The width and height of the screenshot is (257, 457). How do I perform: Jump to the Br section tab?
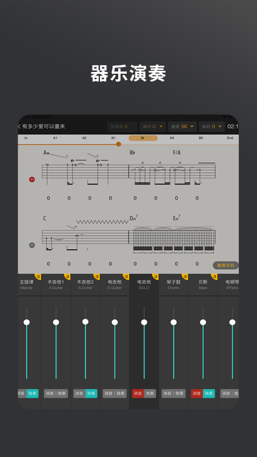pos(143,138)
